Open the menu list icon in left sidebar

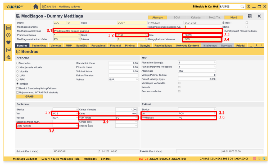(8, 28)
